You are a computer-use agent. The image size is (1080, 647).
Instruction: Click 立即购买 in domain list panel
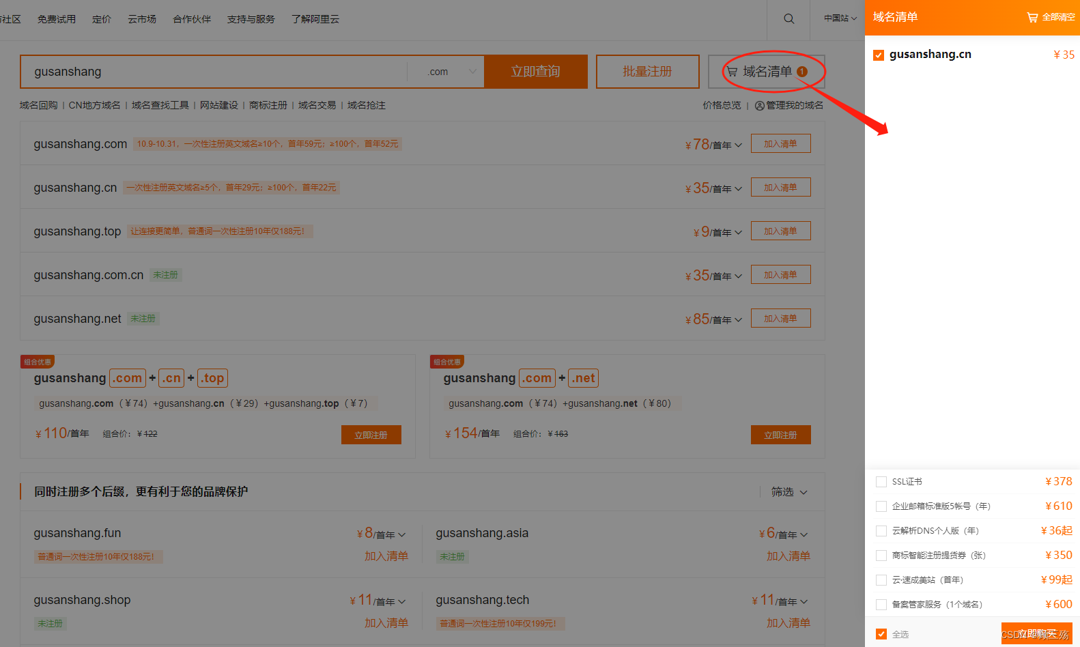point(1037,633)
